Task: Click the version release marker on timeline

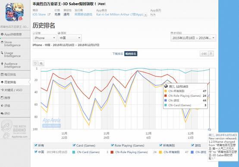Action: 209,129
